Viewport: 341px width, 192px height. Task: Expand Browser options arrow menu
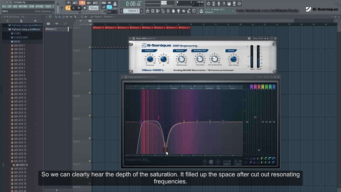[x=2, y=17]
